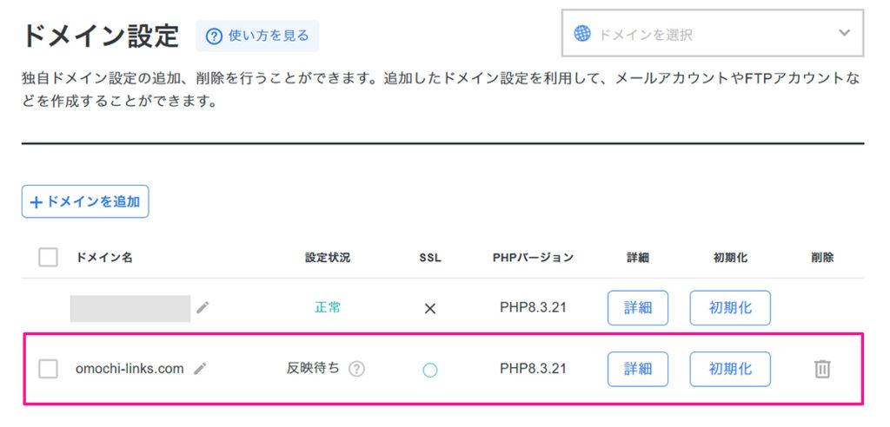Viewport: 890px width, 427px height.
Task: Click the ドメイン名 column header
Action: tap(104, 258)
